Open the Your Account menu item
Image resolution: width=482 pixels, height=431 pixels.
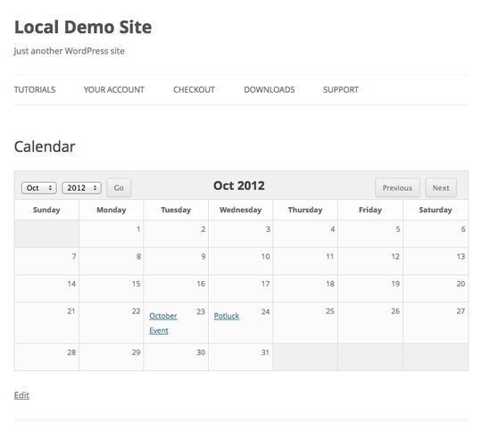[x=114, y=90]
